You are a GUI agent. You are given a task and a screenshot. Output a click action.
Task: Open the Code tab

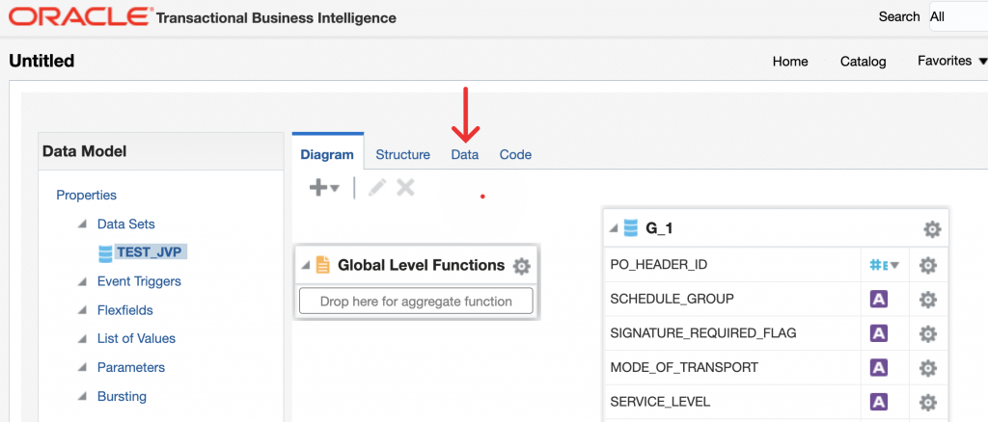(515, 154)
